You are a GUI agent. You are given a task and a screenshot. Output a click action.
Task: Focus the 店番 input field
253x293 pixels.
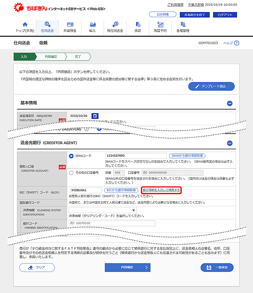(119, 173)
